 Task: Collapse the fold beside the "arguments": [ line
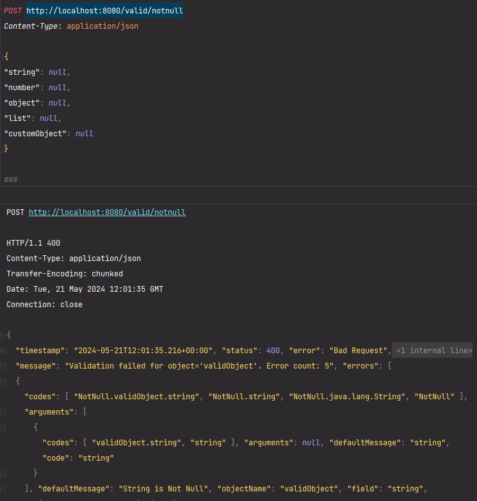pyautogui.click(x=3, y=413)
